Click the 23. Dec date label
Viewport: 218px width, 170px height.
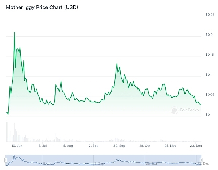click(195, 146)
